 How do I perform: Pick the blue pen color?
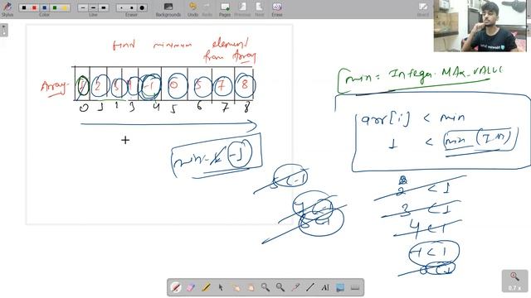44,7
